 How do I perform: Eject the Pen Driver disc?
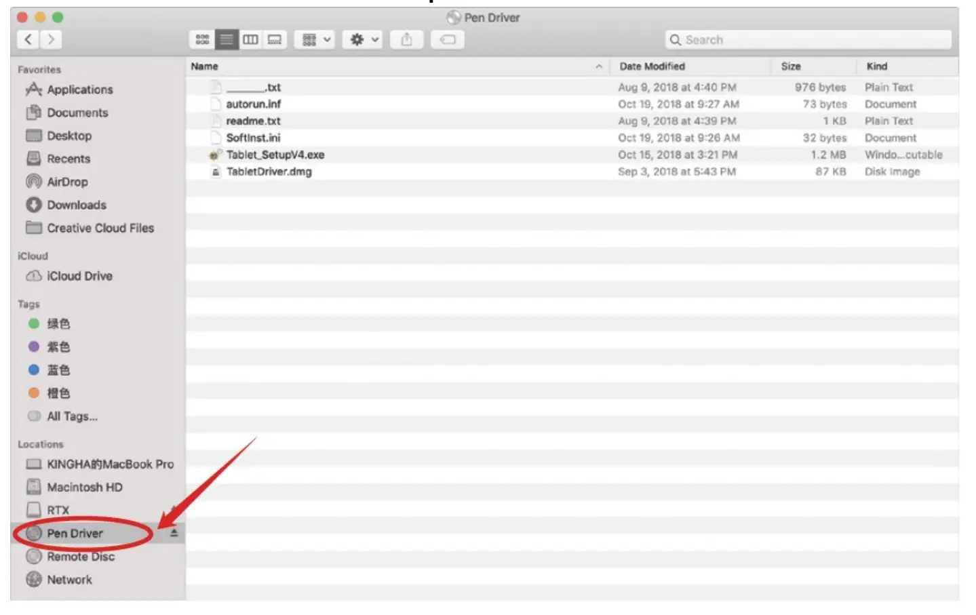tap(174, 534)
